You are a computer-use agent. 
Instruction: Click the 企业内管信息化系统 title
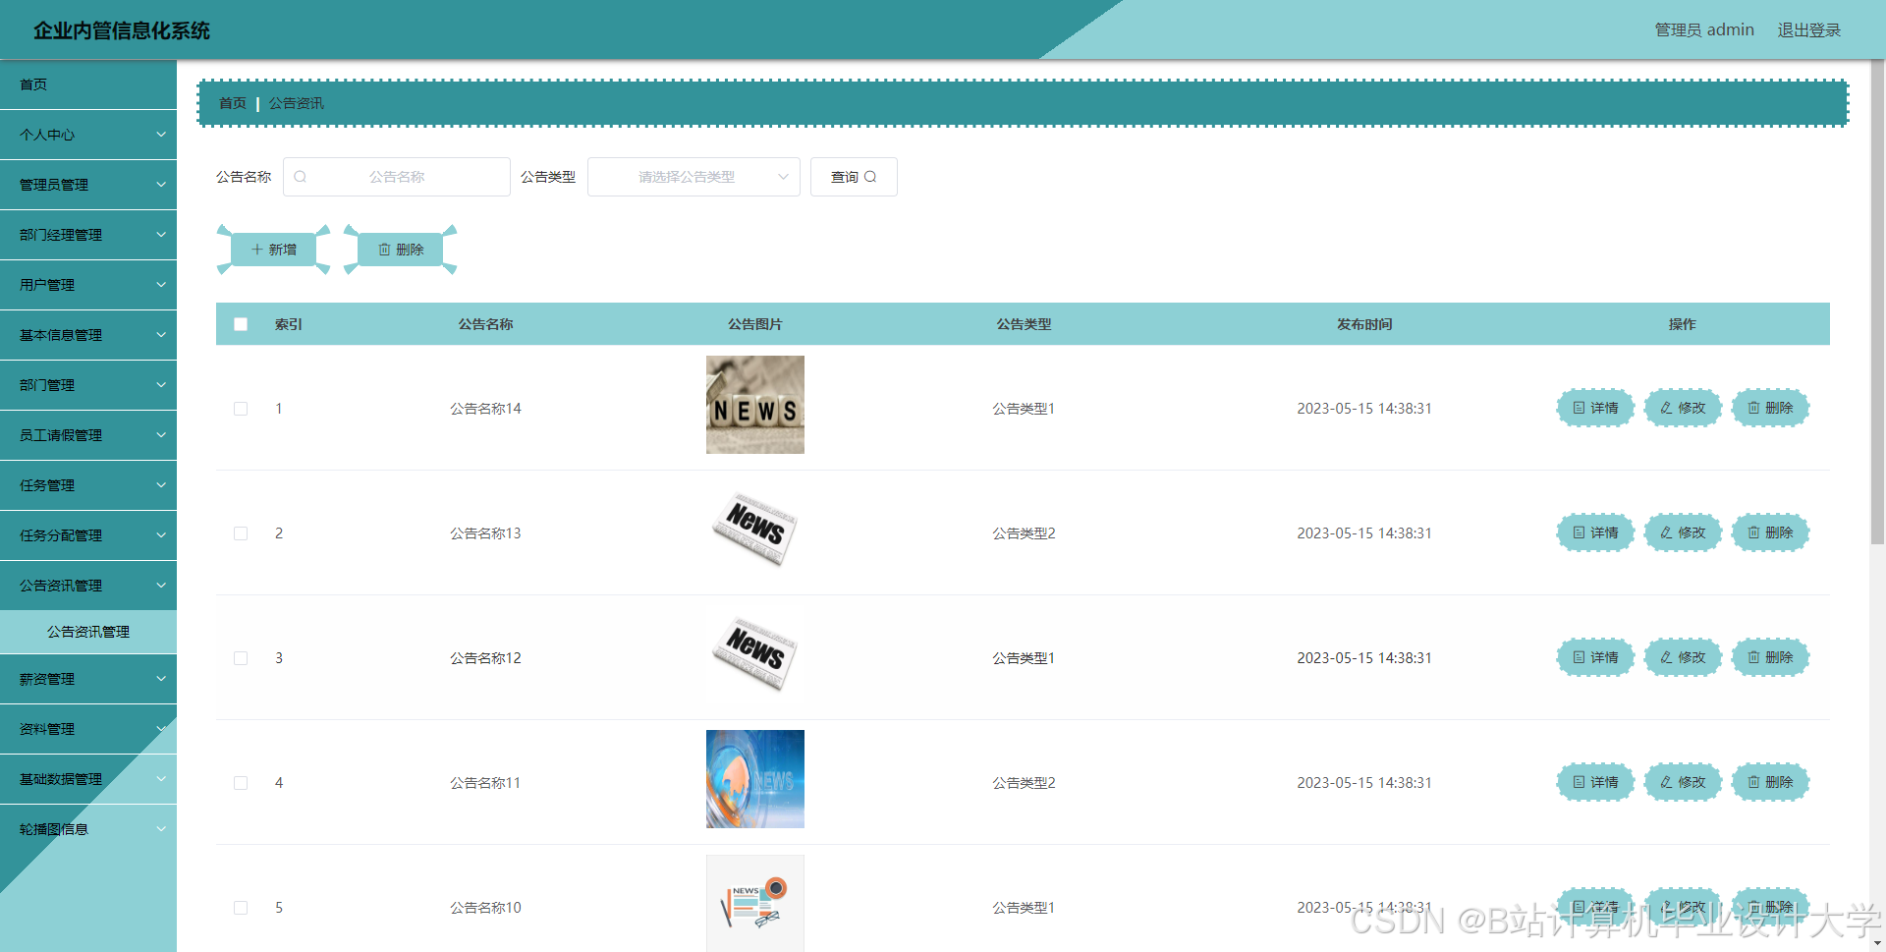coord(122,30)
